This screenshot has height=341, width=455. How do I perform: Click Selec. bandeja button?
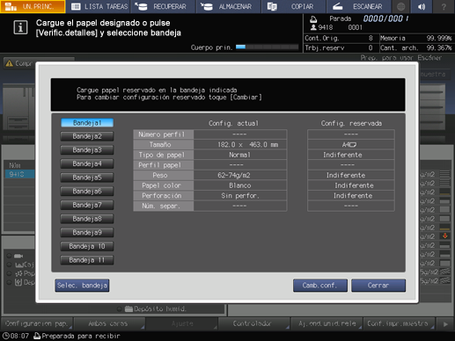(x=82, y=286)
